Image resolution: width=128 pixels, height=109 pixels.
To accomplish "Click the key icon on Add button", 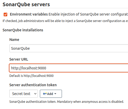I will [45, 93].
